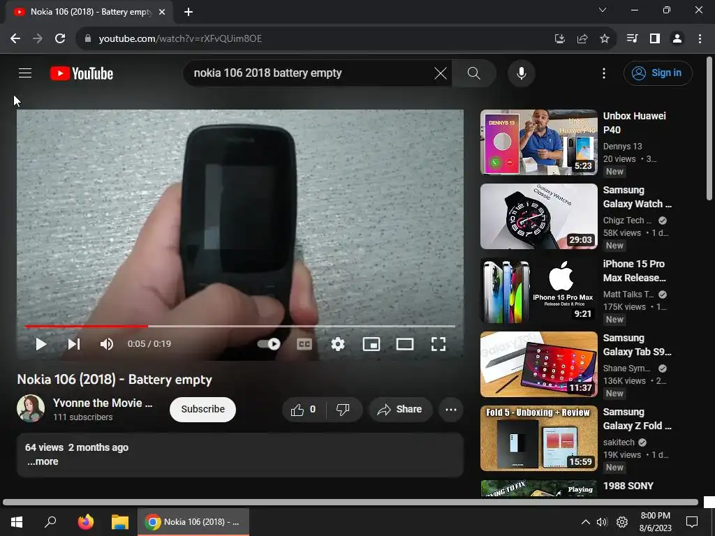The width and height of the screenshot is (715, 536).
Task: Enable miniplayer mode
Action: tap(371, 344)
